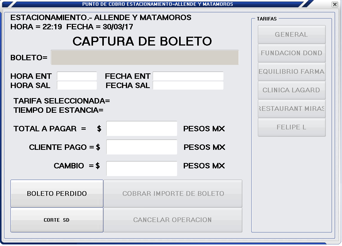Close the Punto de Cobro window

click(334, 4)
